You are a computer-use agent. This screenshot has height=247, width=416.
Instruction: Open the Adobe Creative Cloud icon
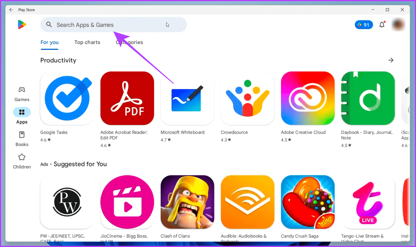click(x=308, y=98)
